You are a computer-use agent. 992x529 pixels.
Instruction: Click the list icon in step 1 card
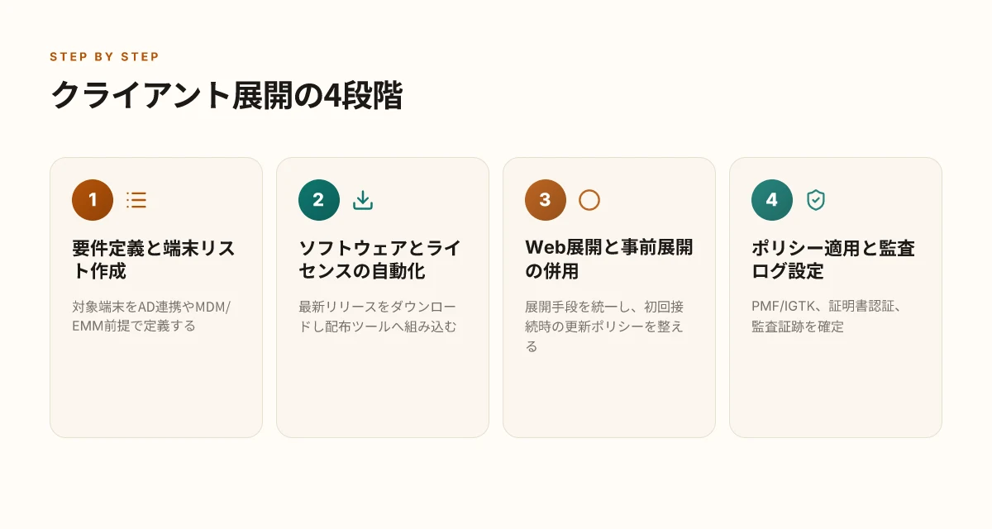[136, 200]
